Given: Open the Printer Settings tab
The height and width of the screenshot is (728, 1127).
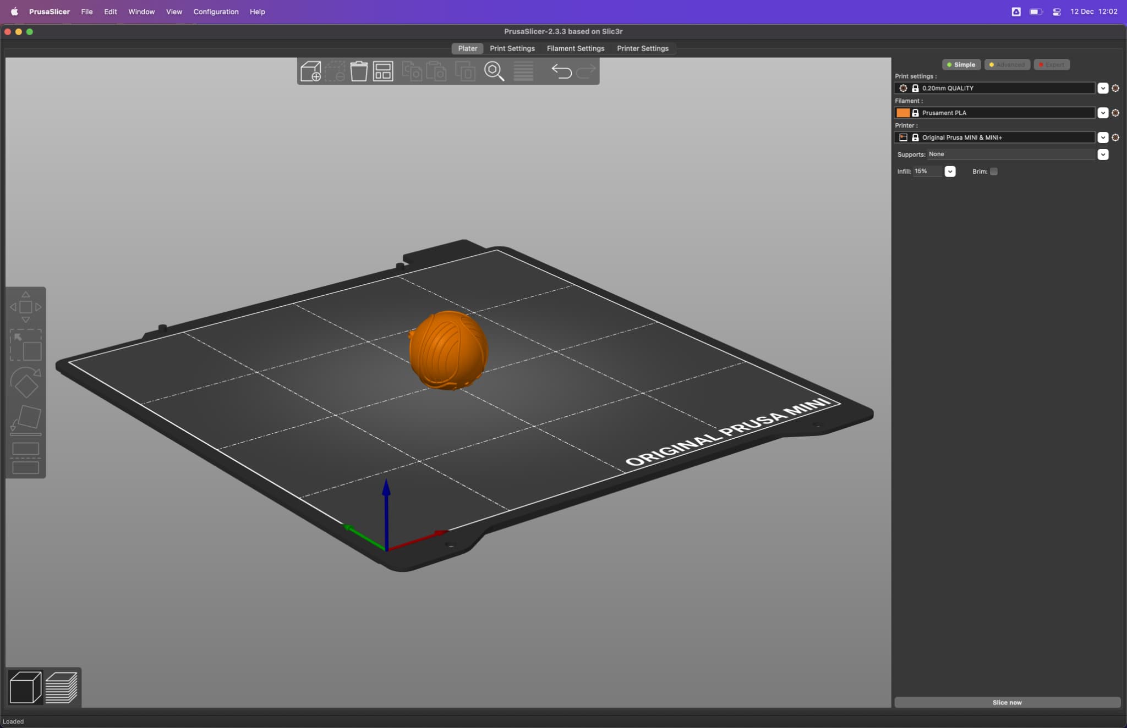Looking at the screenshot, I should point(642,48).
